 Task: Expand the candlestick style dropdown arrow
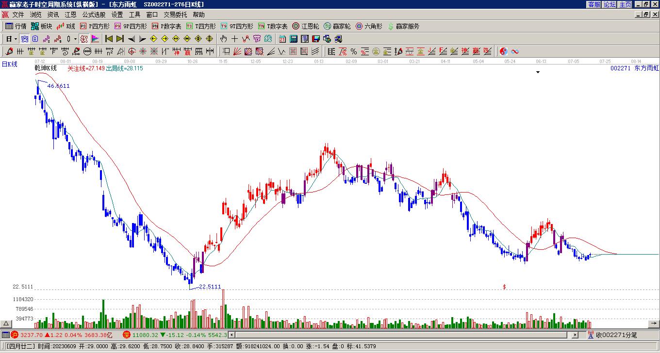click(75, 39)
